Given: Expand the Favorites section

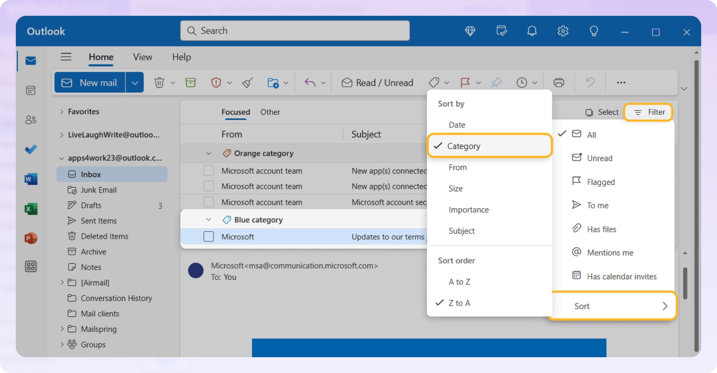Looking at the screenshot, I should (62, 111).
